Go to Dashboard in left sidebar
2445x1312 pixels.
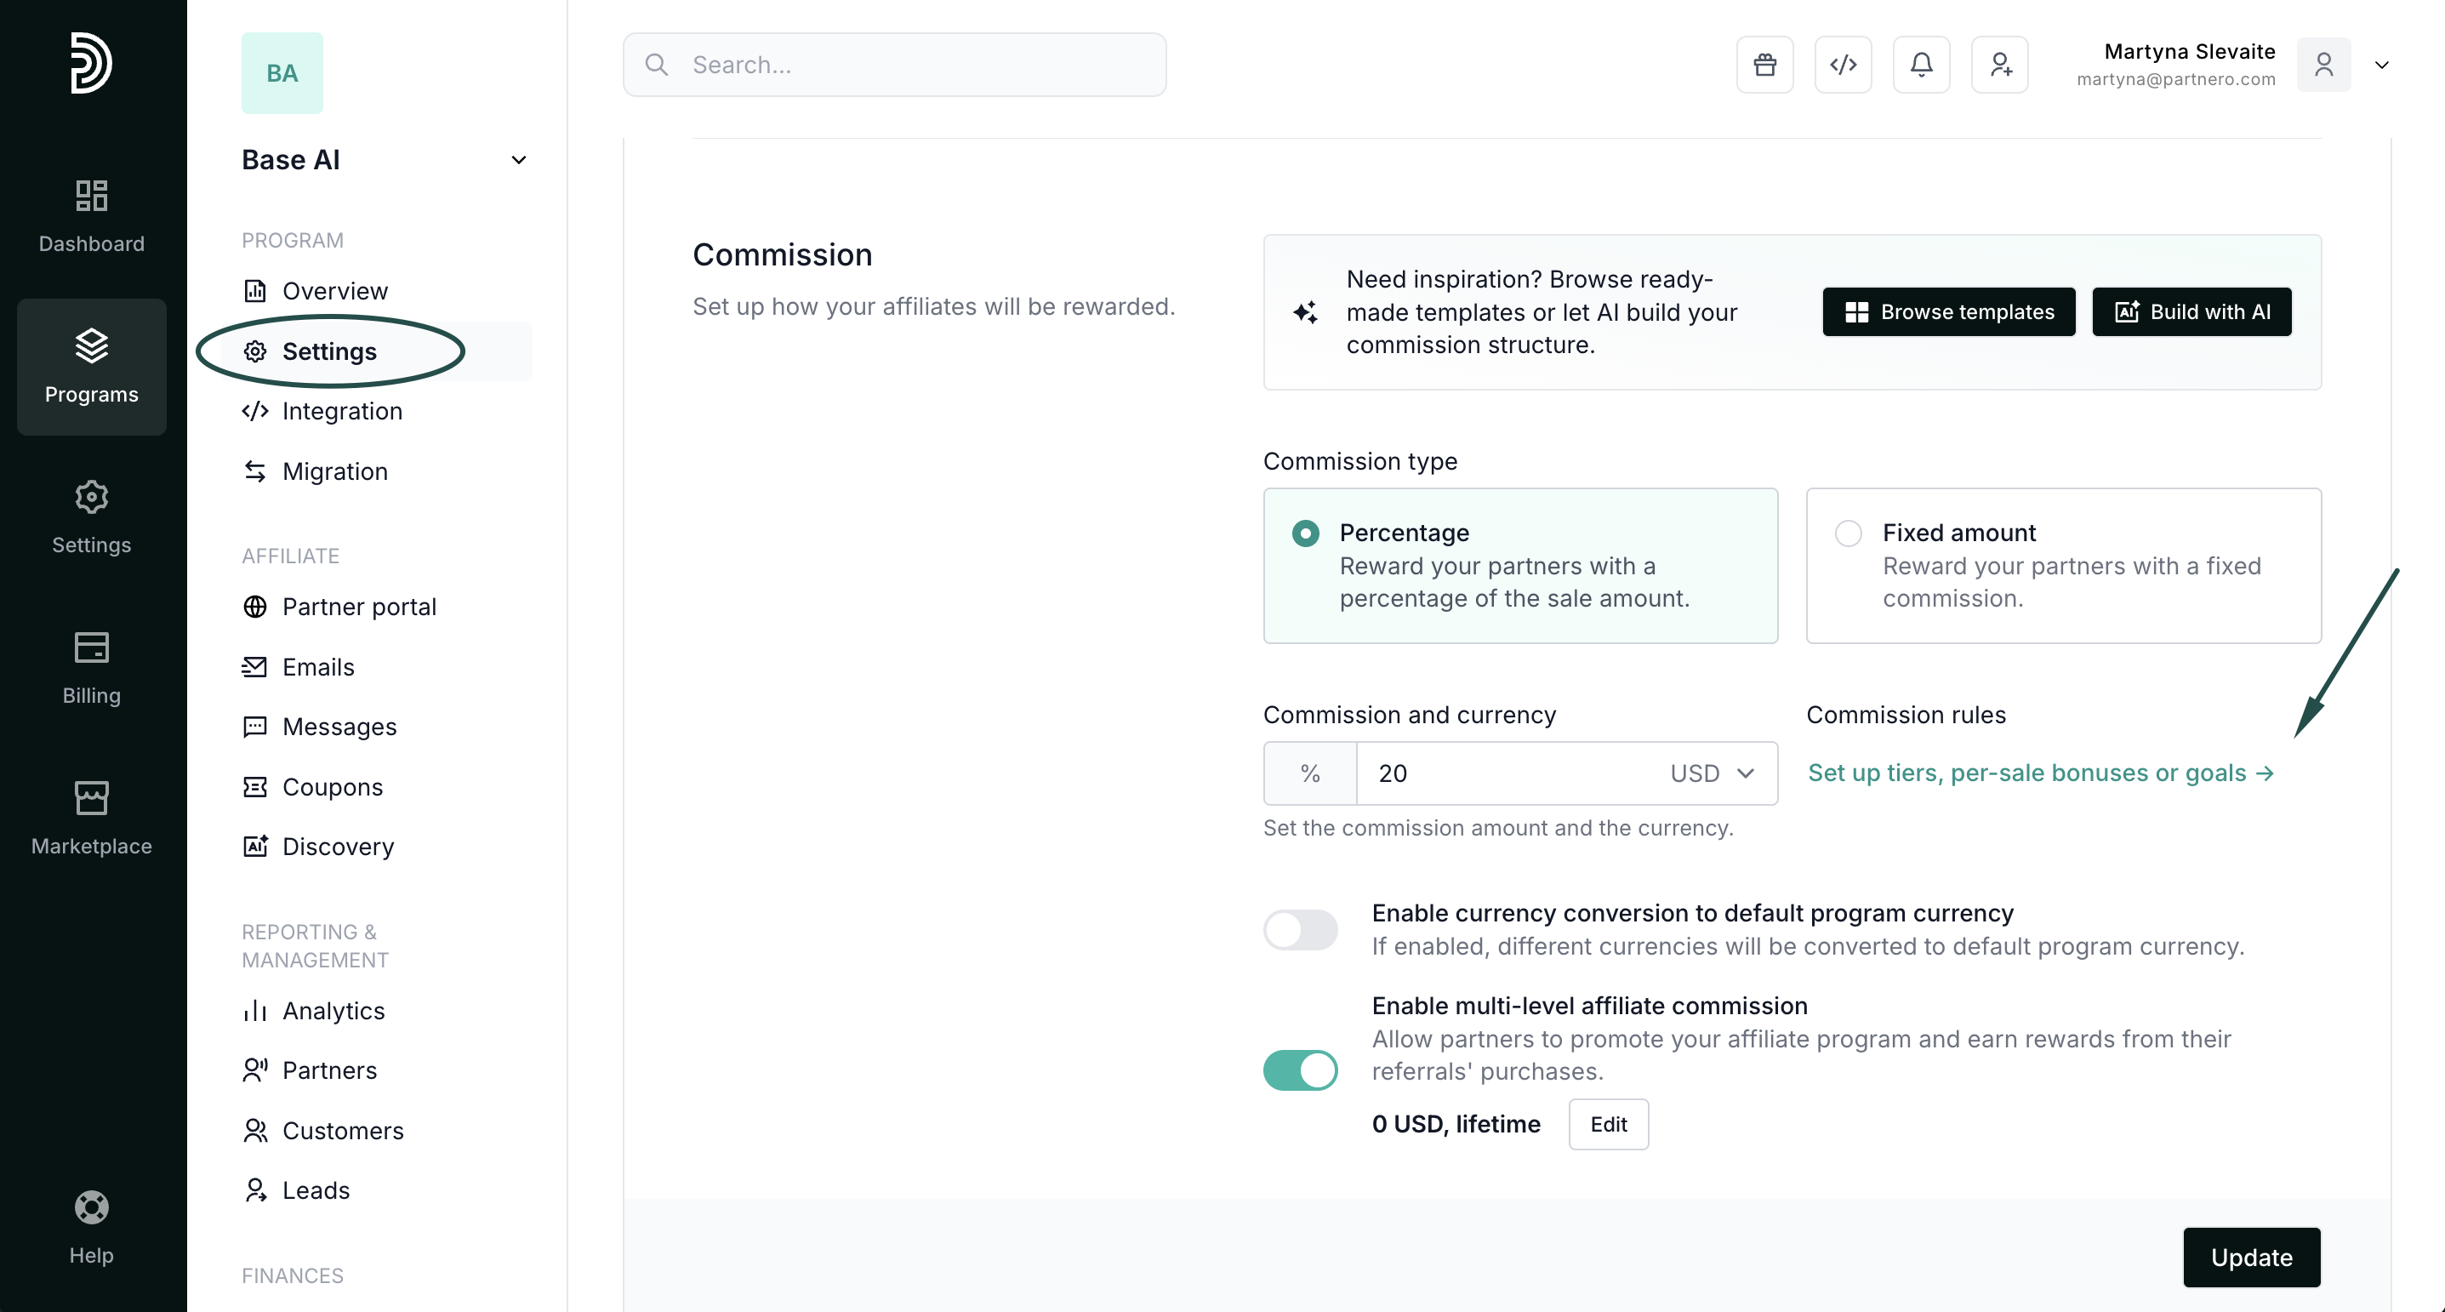pos(91,215)
